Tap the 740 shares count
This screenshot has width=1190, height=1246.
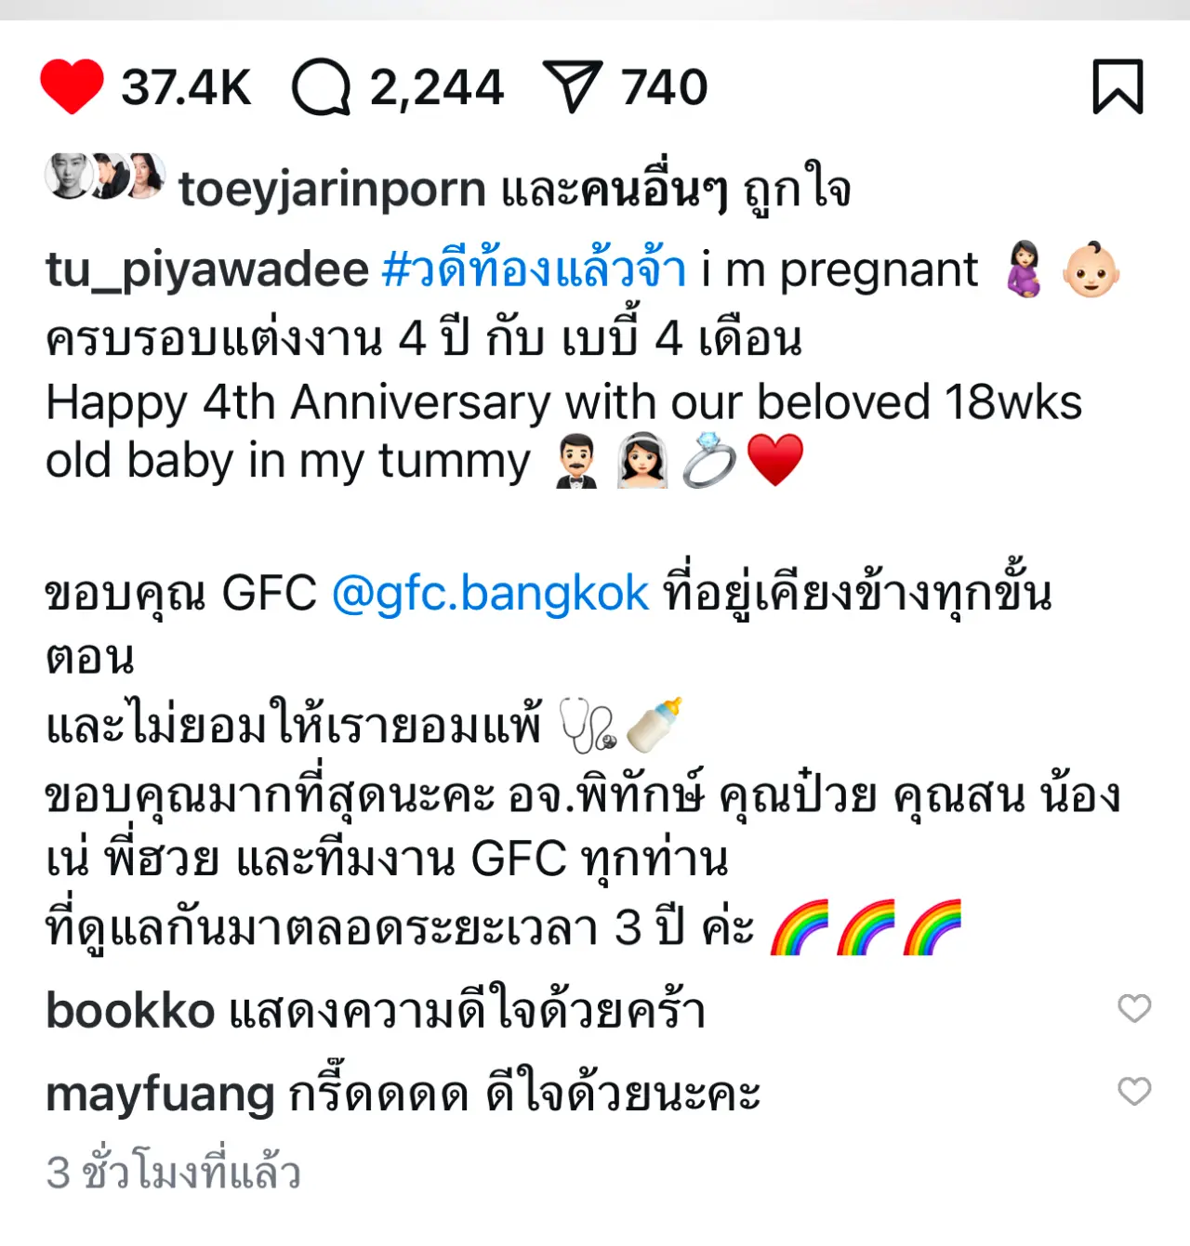click(664, 87)
